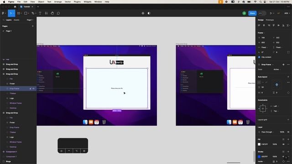Go to the Figma home icon
292x164 pixels.
pos(15,7)
